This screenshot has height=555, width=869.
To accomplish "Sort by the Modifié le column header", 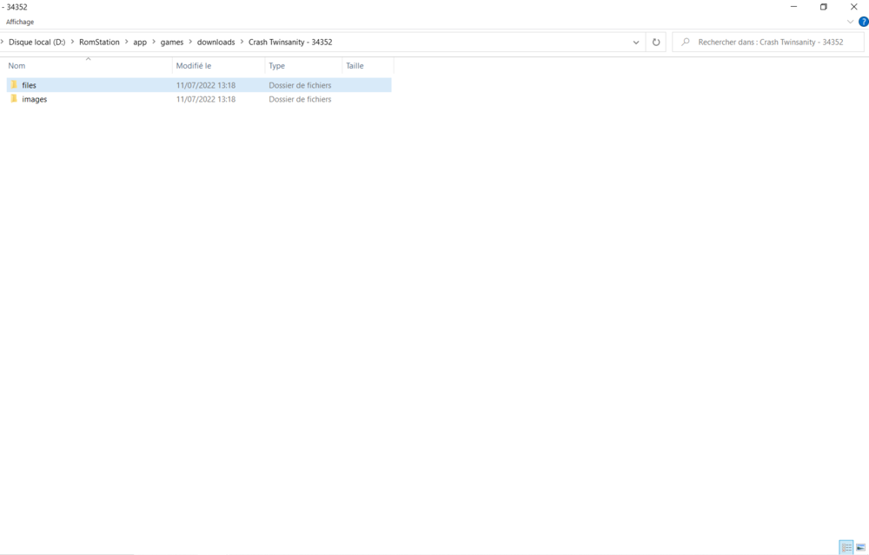I will (x=194, y=66).
